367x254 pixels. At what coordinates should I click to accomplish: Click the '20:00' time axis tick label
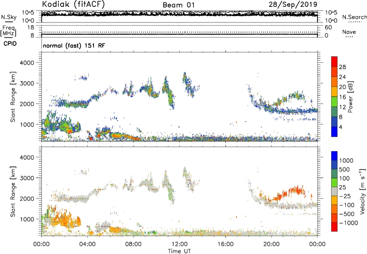click(271, 244)
